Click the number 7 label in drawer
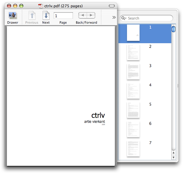This screenshot has height=173, width=183. pos(150,143)
